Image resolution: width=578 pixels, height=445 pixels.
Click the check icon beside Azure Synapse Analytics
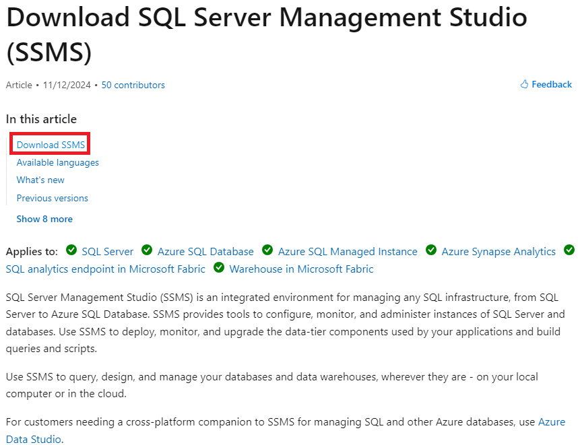pos(431,250)
